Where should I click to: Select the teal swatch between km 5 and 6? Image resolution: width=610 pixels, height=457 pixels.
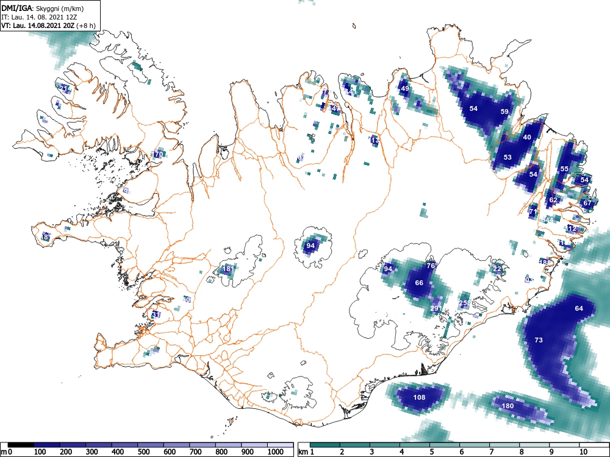pos(445,445)
